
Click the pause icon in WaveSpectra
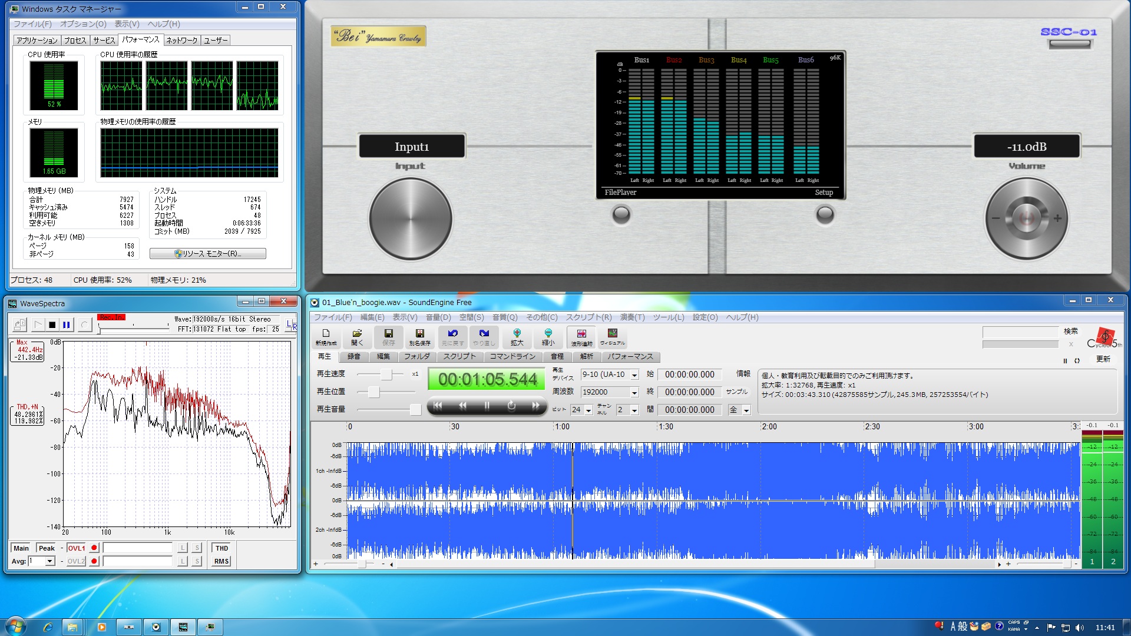click(67, 324)
